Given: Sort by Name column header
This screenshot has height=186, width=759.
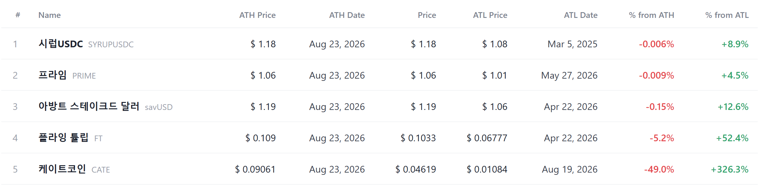Looking at the screenshot, I should click(x=49, y=15).
